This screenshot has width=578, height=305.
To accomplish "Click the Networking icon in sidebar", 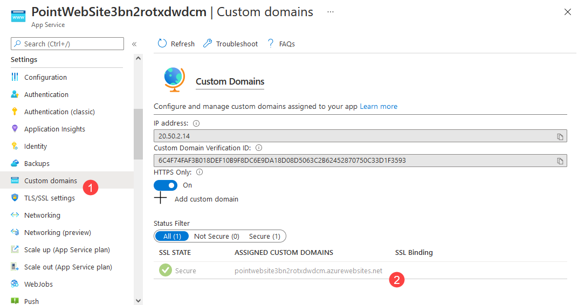I will [x=15, y=215].
